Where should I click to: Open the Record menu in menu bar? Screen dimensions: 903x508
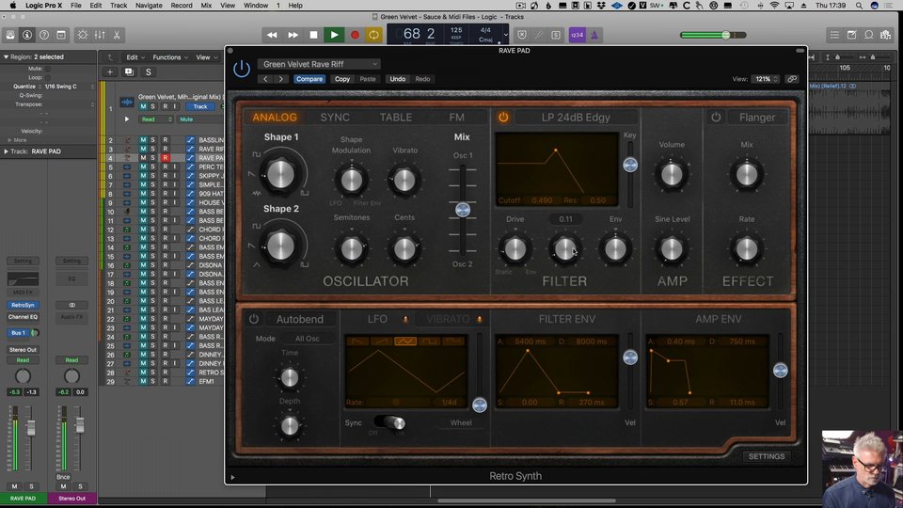181,6
